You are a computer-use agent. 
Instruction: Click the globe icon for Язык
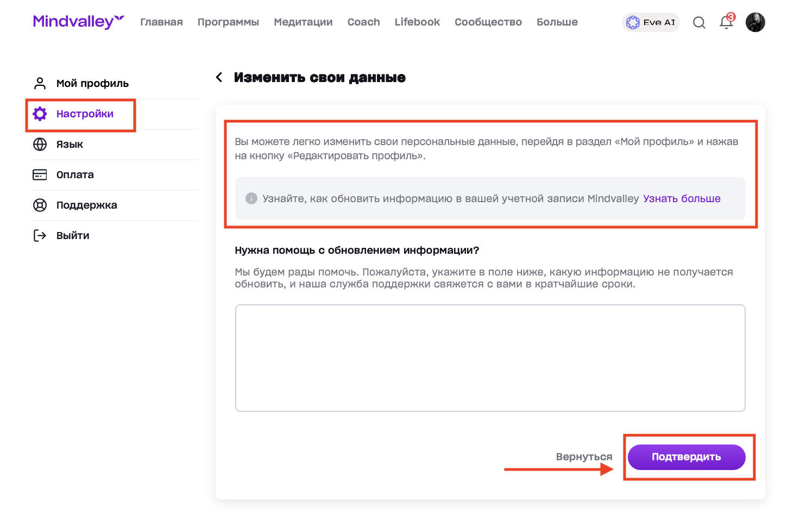click(40, 144)
